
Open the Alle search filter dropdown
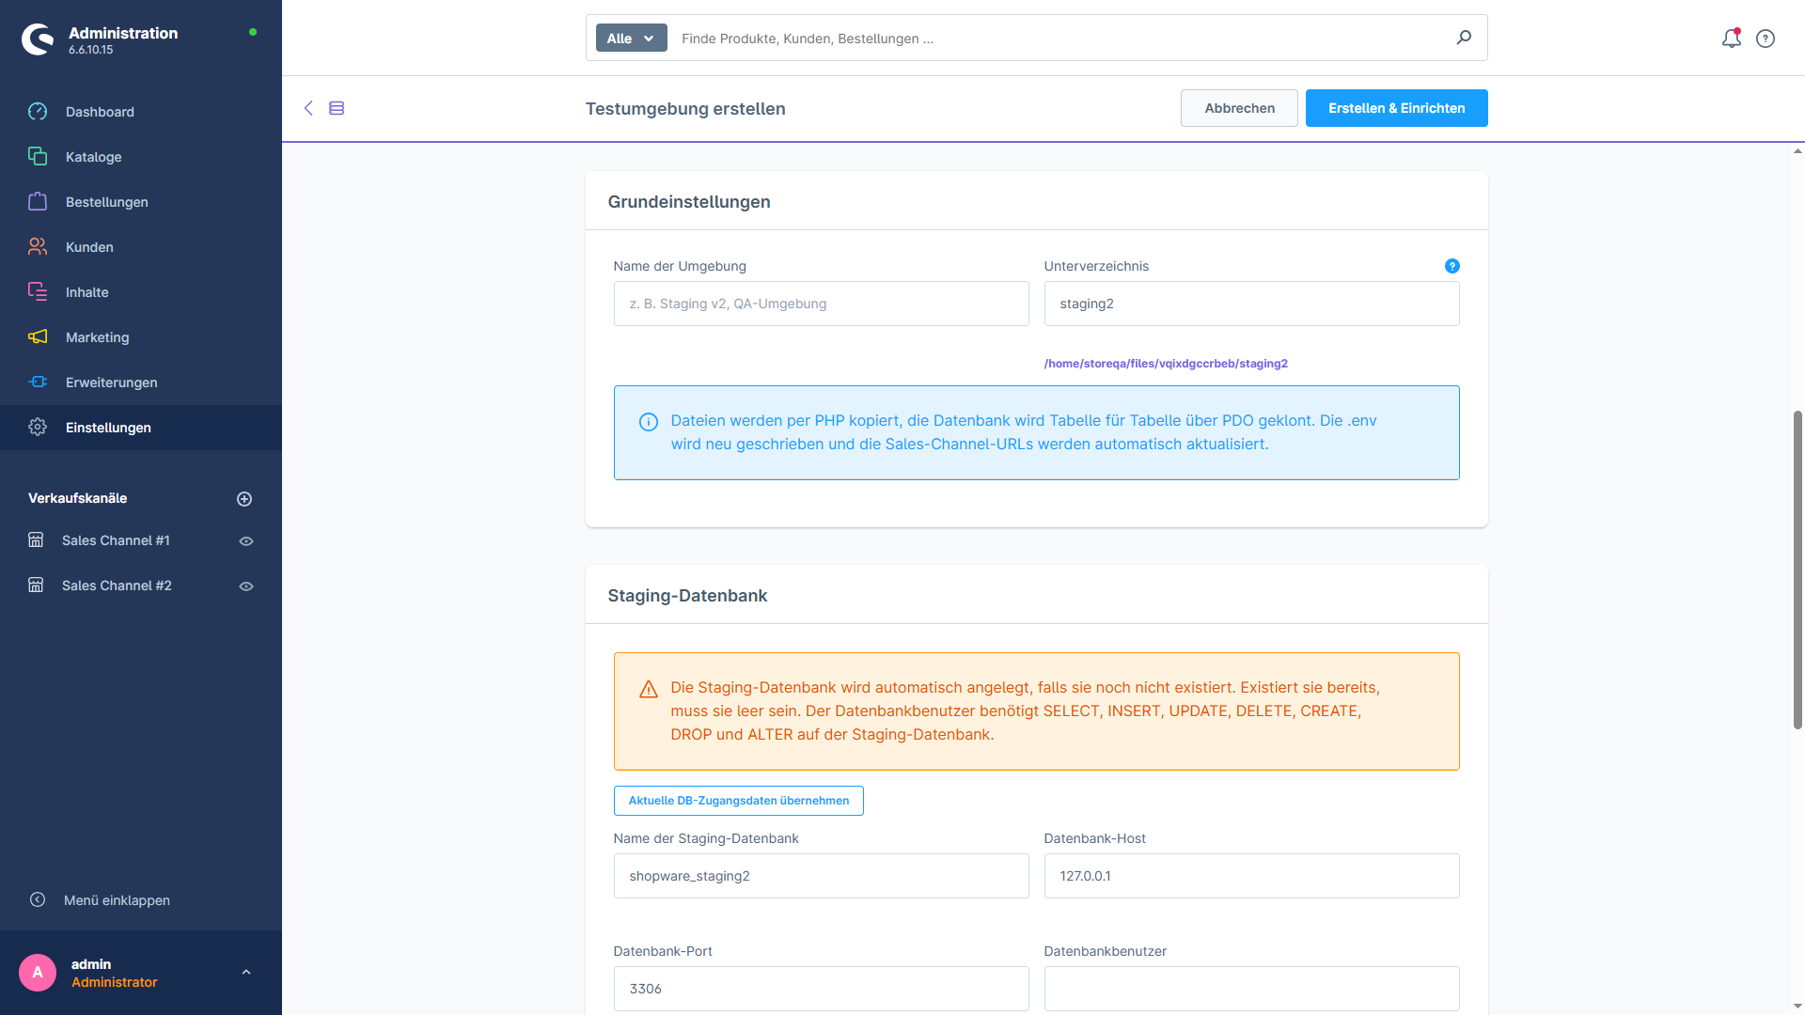(x=631, y=39)
